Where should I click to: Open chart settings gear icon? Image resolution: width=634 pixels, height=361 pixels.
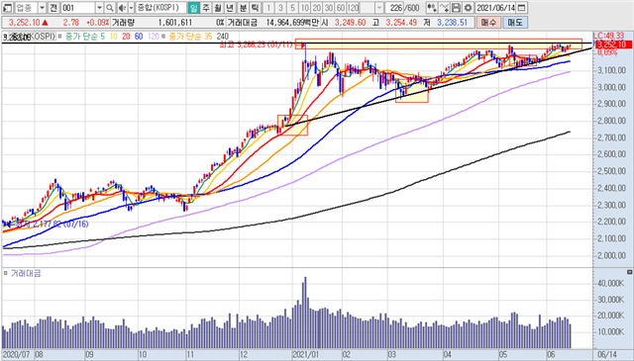pyautogui.click(x=468, y=8)
